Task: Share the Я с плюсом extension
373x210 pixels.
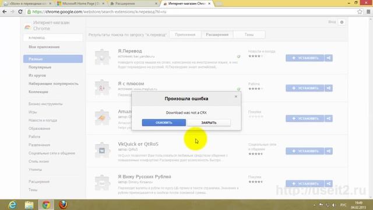Action: [x=329, y=88]
